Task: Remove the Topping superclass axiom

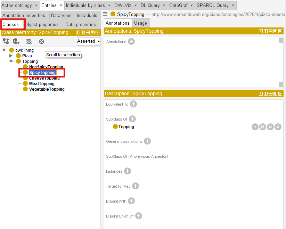Action: 270,127
